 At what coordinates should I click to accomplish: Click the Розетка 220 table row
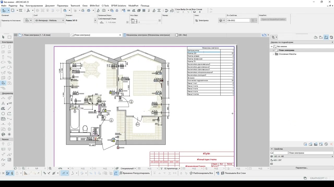point(210,53)
